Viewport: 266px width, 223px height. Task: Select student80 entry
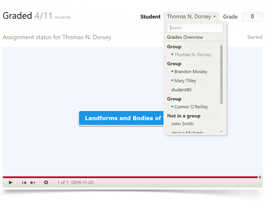[x=181, y=90]
